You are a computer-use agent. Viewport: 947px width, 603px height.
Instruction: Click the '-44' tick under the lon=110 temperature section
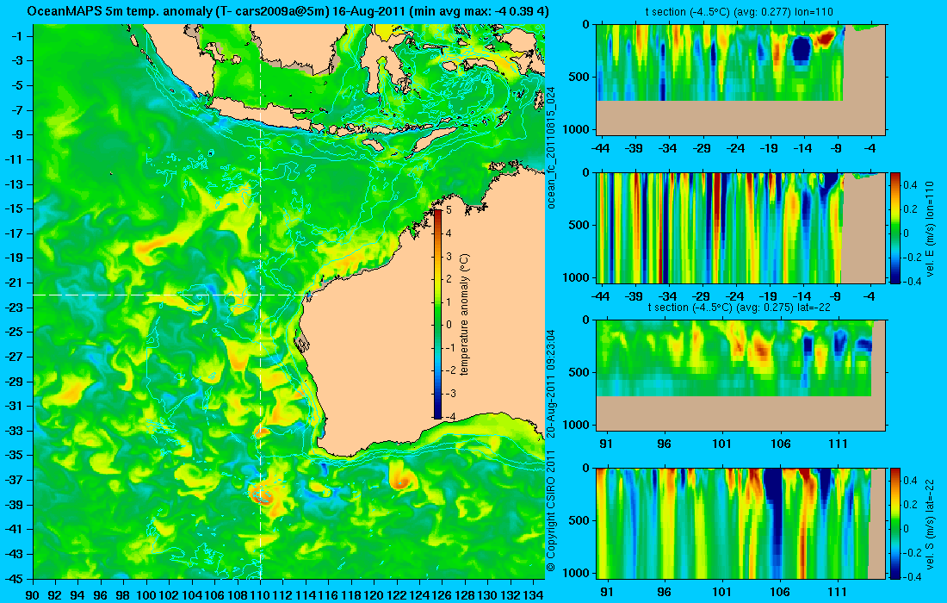[600, 148]
